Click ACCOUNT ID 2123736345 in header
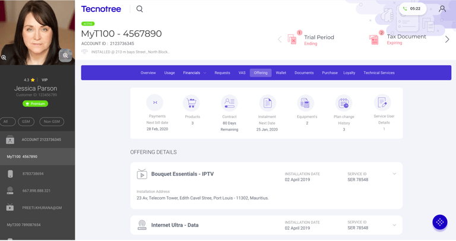Image resolution: width=456 pixels, height=241 pixels. 107,43
